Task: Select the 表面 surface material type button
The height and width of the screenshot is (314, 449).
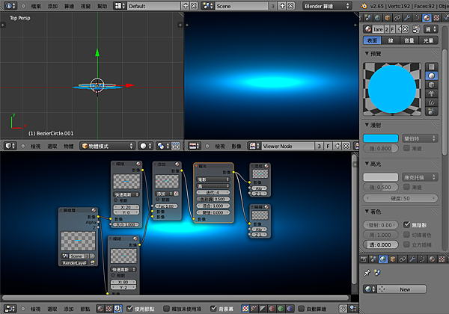Action: [372, 40]
